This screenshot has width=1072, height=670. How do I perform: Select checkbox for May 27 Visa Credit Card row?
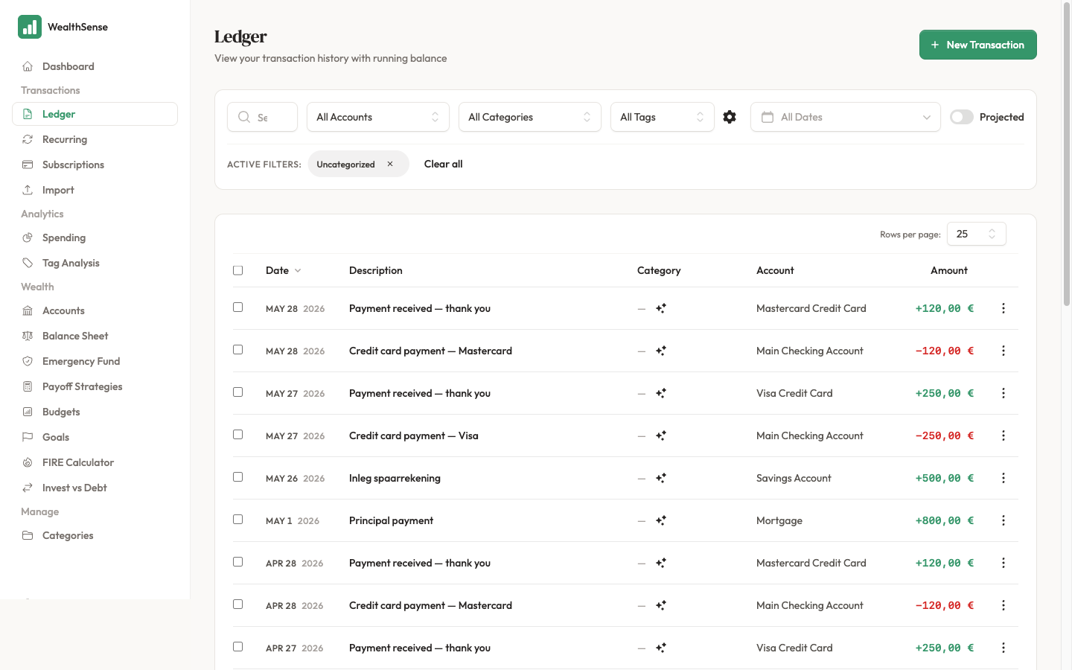point(238,392)
